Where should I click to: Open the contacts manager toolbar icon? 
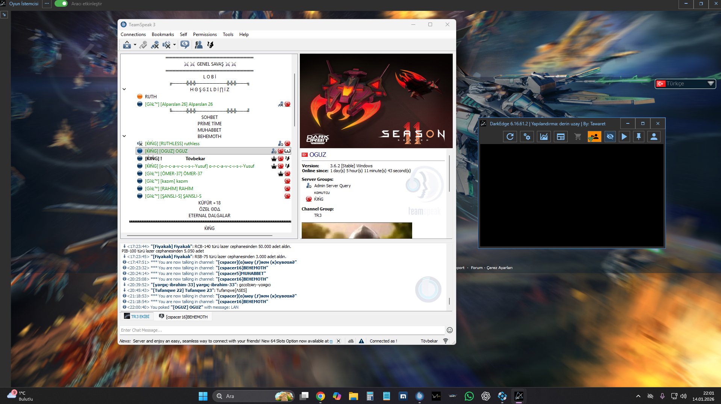coord(199,45)
